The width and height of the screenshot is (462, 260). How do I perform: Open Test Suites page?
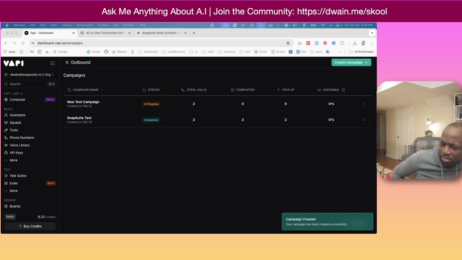click(30, 175)
